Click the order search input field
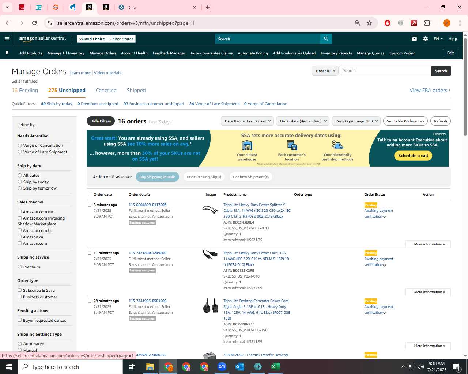The image size is (468, 374). 386,71
